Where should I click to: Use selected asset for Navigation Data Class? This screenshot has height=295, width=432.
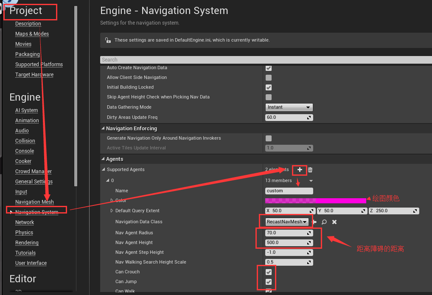pos(314,222)
